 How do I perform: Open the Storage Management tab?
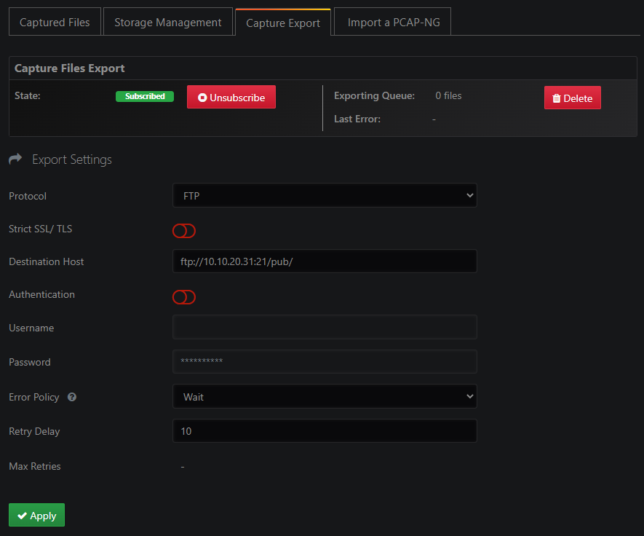pyautogui.click(x=167, y=22)
